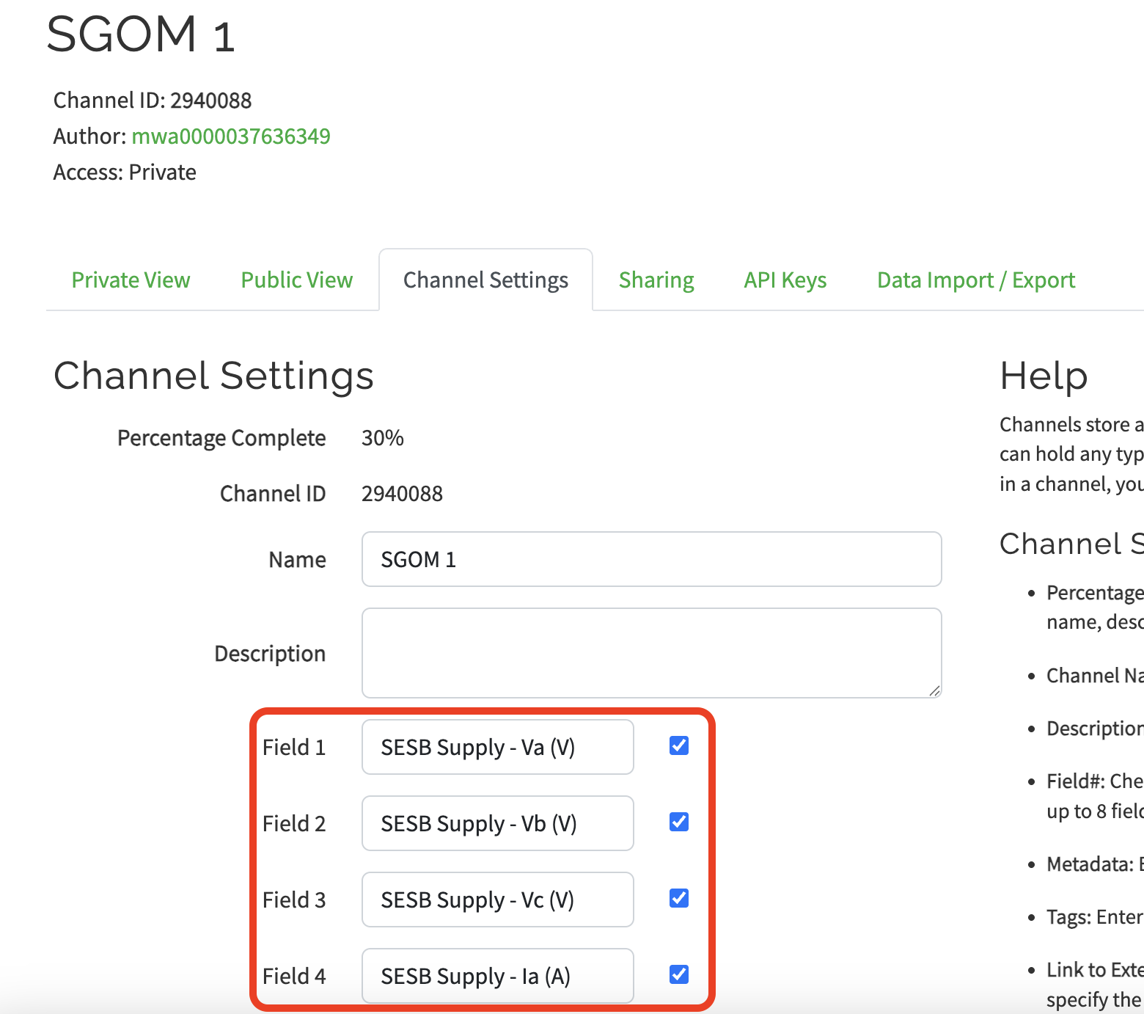Image resolution: width=1144 pixels, height=1014 pixels.
Task: Toggle the Field 3 checkbox off
Action: click(679, 899)
